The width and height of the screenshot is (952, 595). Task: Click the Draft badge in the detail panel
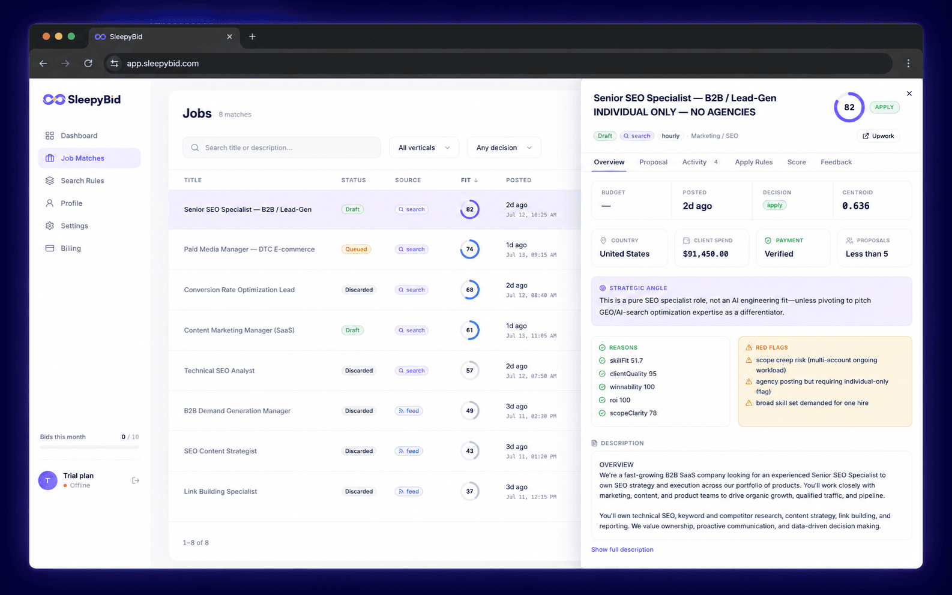604,136
